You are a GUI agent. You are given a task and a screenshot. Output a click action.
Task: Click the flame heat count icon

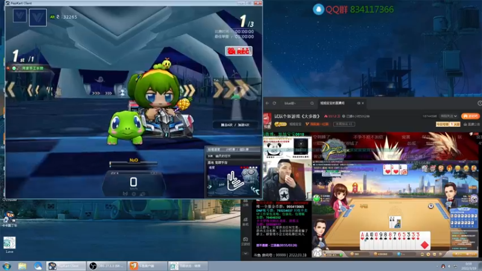326,116
